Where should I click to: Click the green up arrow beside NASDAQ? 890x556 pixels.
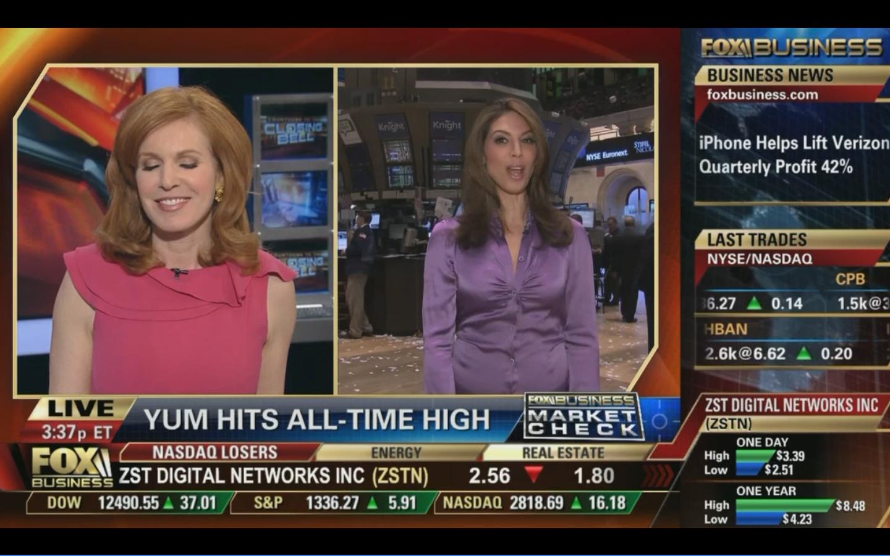coord(577,503)
